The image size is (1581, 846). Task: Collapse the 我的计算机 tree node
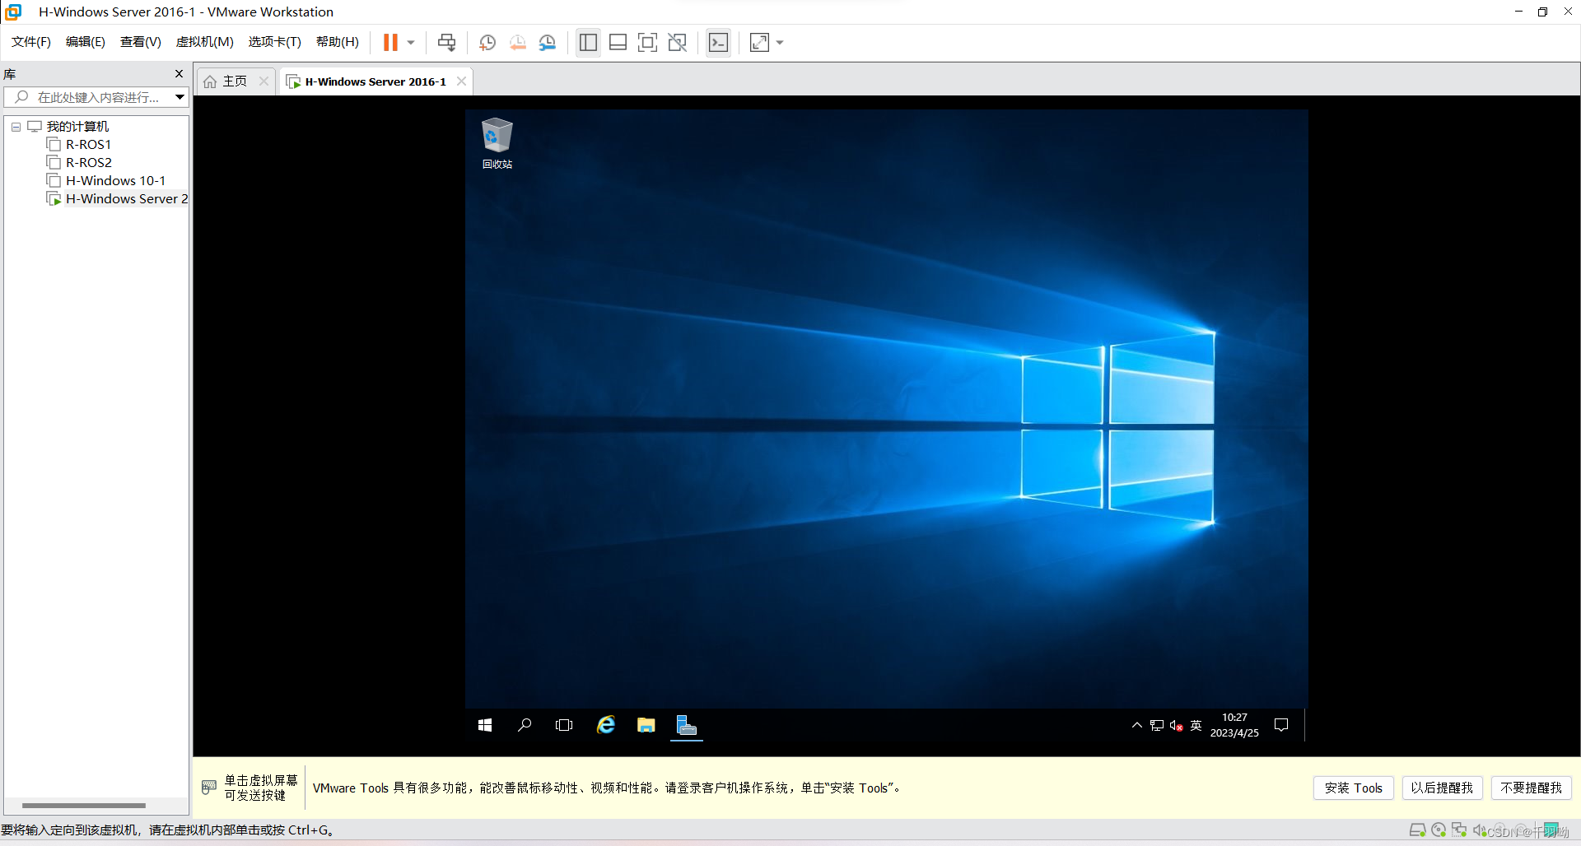[16, 127]
